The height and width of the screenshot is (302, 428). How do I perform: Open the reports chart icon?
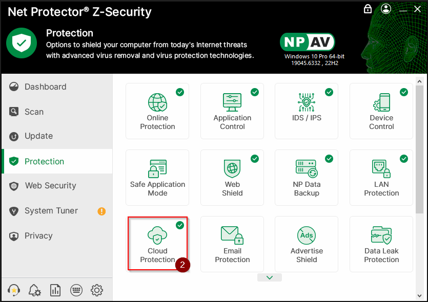[x=55, y=290]
